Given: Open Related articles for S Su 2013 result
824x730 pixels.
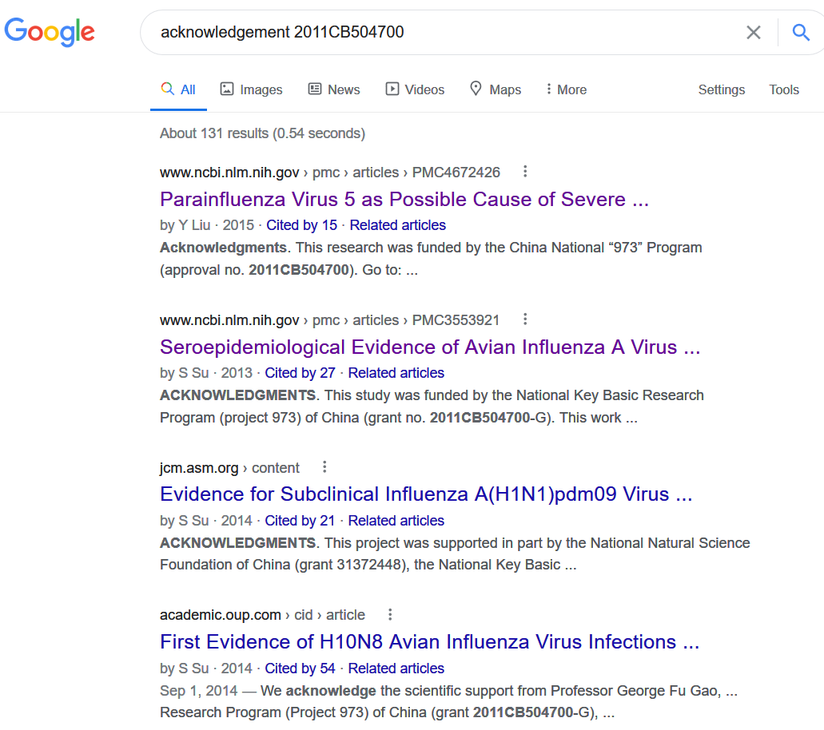Looking at the screenshot, I should 396,372.
